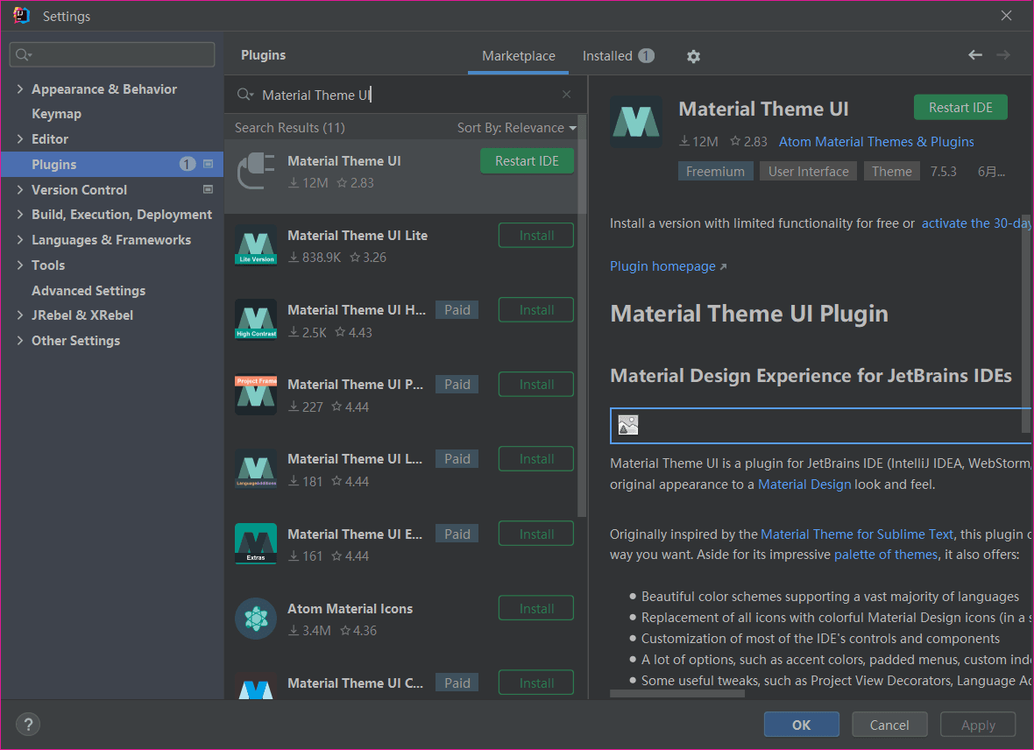Expand Languages & Frameworks group
The image size is (1034, 750).
point(20,240)
